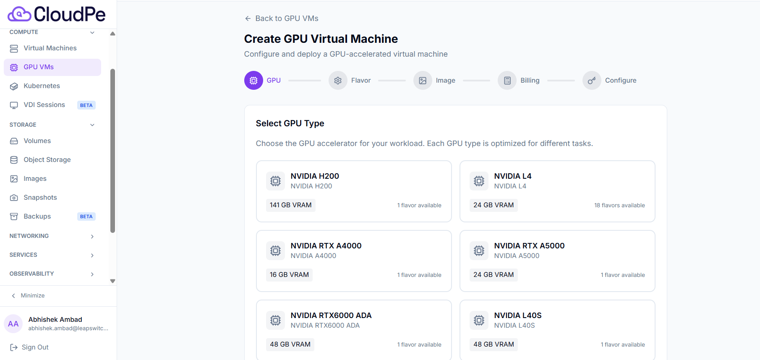The image size is (760, 360).
Task: Click the chip icon on NVIDIA RTX A5000 card
Action: (479, 250)
